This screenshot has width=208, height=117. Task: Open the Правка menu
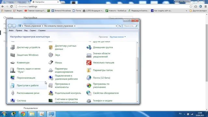pos(19,31)
